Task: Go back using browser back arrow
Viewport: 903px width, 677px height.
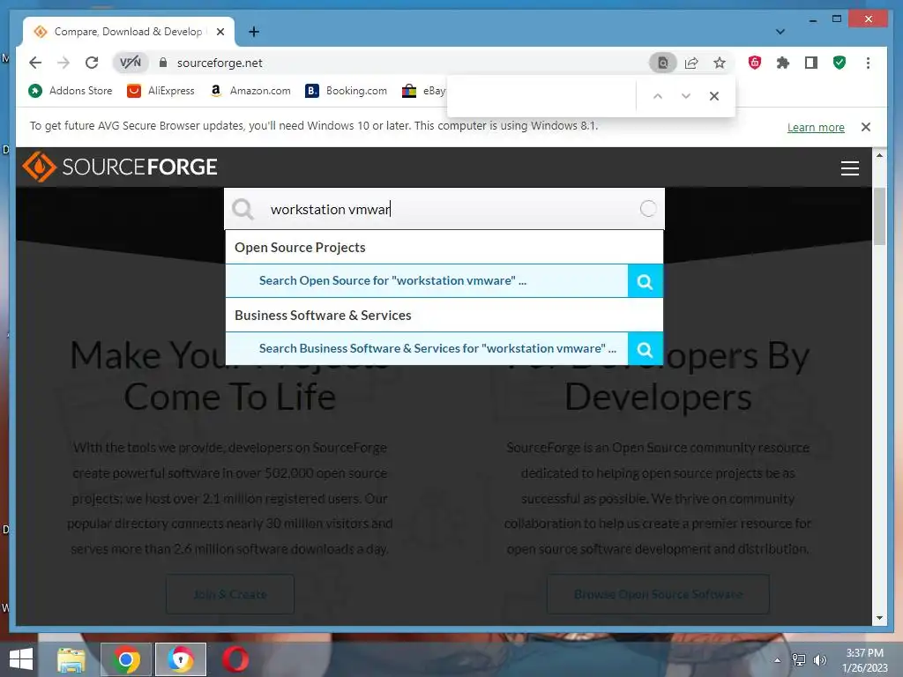Action: click(35, 63)
